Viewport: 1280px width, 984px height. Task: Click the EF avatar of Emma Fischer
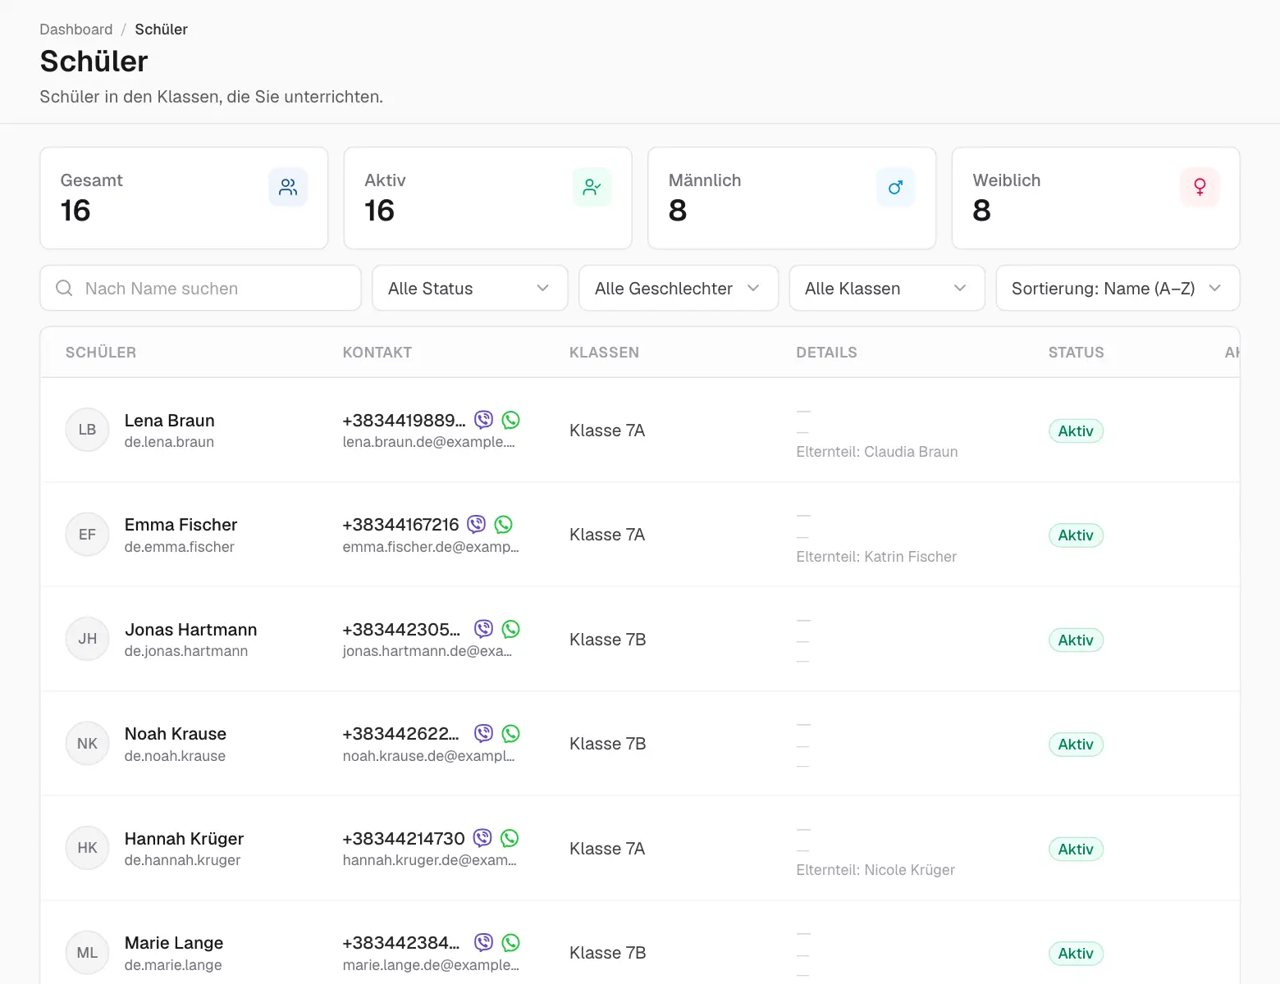coord(87,534)
